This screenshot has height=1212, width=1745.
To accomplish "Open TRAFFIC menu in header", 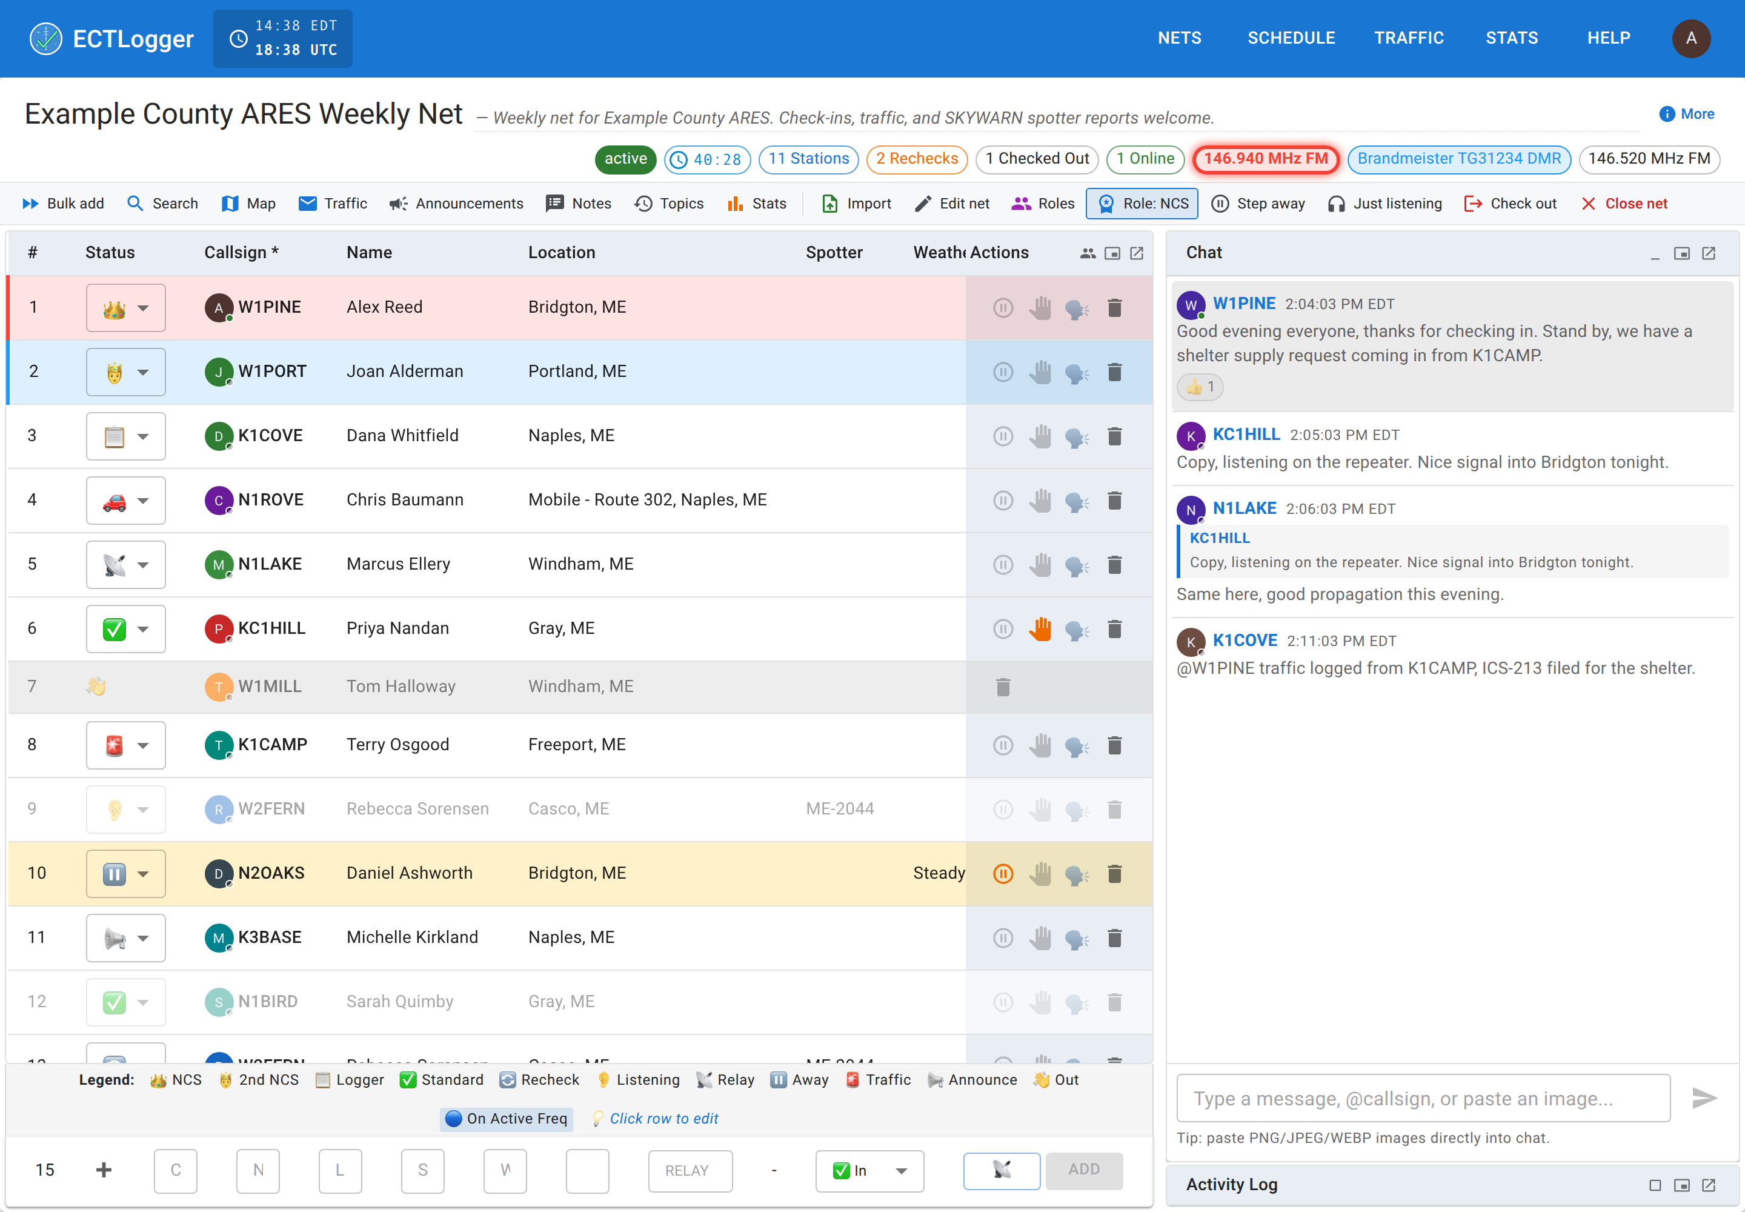I will pos(1409,38).
